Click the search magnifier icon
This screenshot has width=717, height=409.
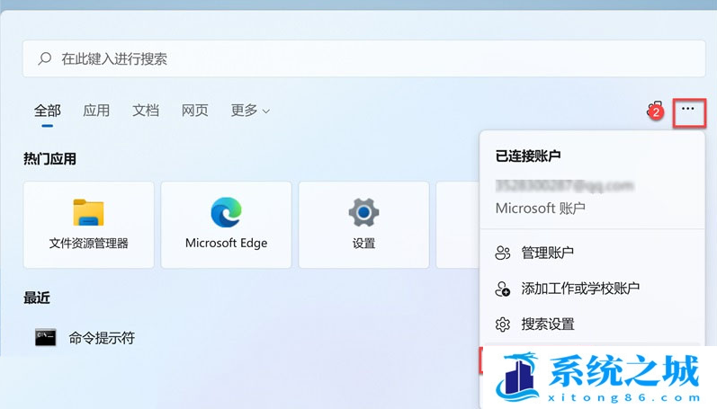44,58
